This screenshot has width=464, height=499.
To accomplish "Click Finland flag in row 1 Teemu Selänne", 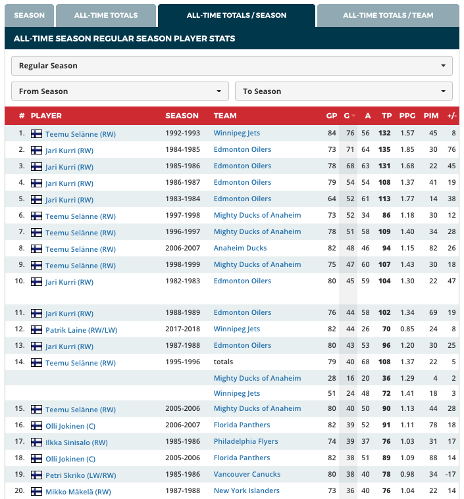I will [36, 133].
